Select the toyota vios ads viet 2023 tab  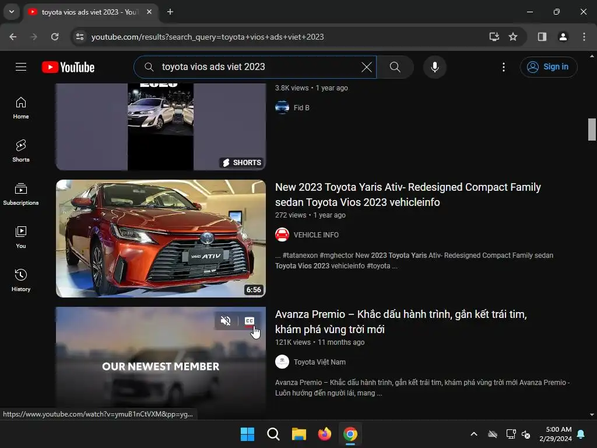89,12
